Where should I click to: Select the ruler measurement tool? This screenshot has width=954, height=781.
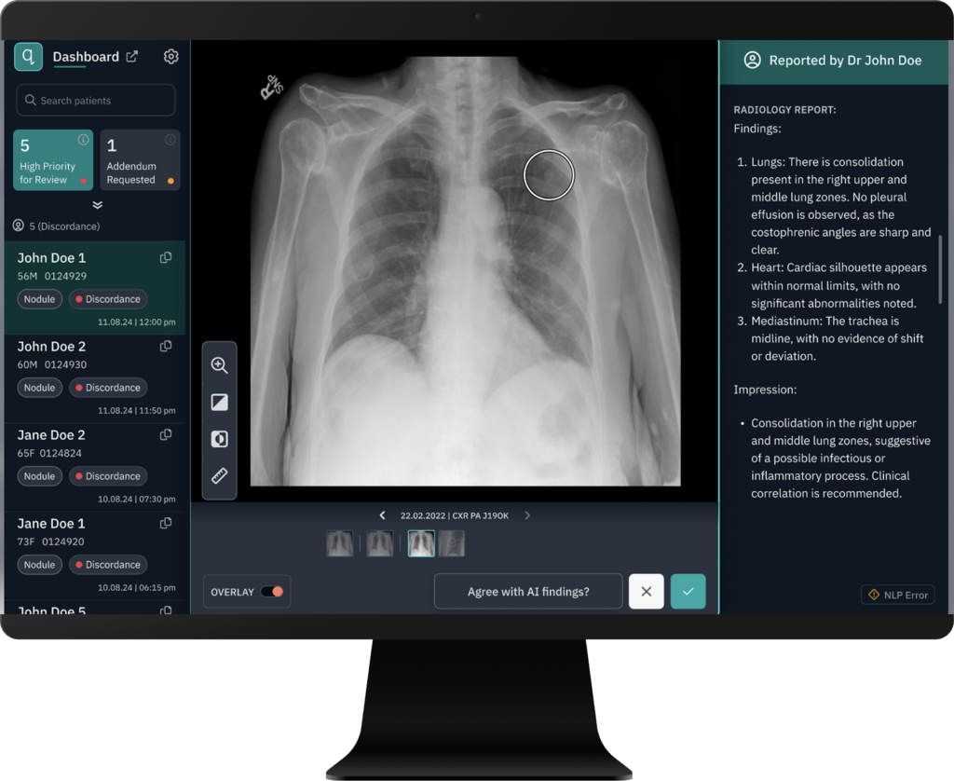220,476
